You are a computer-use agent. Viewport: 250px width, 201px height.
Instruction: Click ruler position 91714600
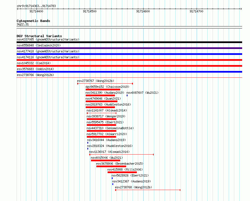143,11
